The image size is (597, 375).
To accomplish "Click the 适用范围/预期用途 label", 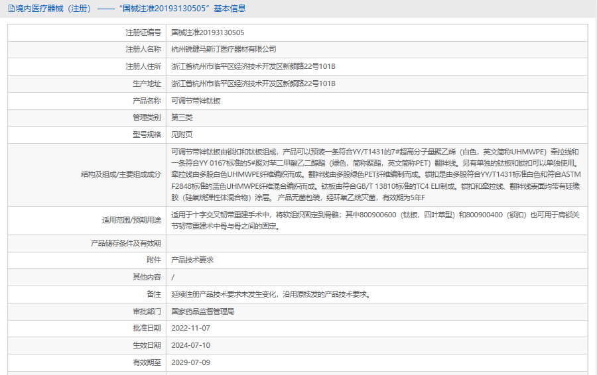I will tap(131, 220).
